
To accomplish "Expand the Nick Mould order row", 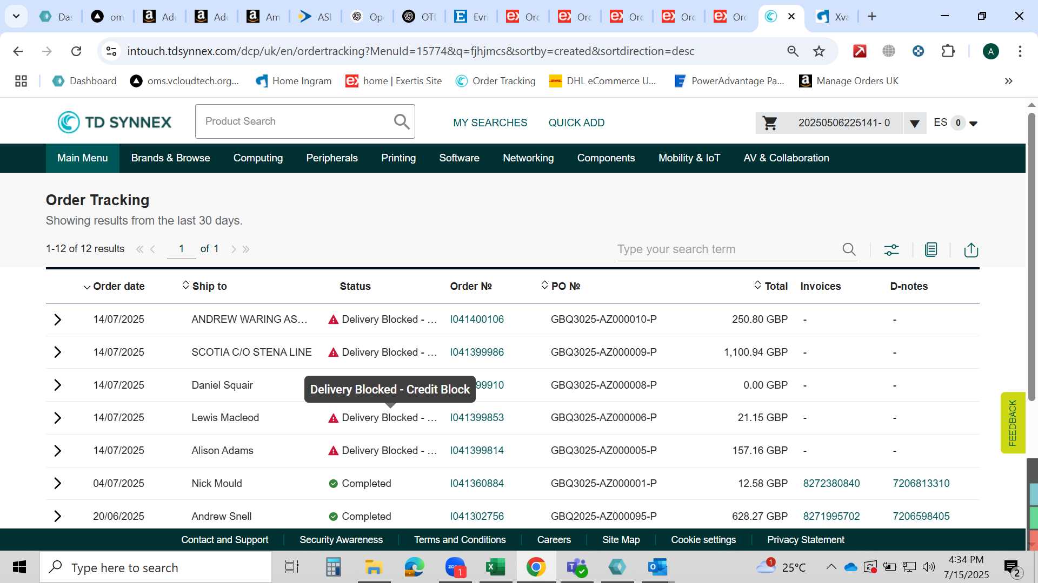I will click(x=58, y=483).
